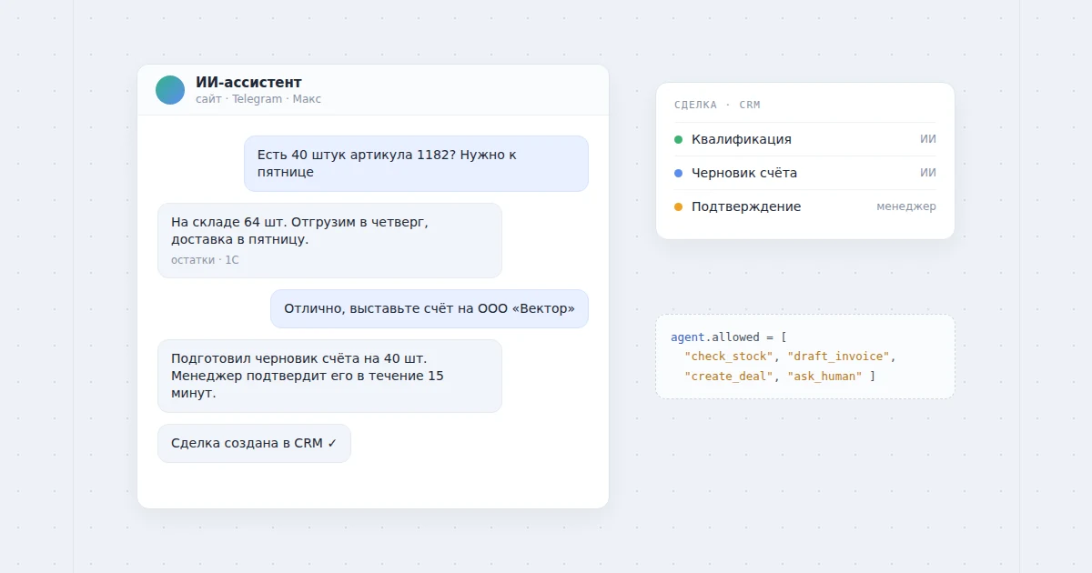Image resolution: width=1092 pixels, height=573 pixels.
Task: Select the reply 'На складе 64 шт.'
Action: pos(329,240)
